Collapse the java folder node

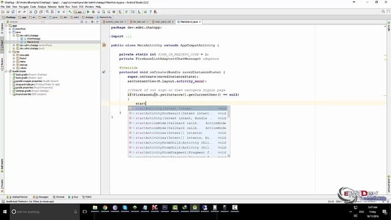coord(10,32)
